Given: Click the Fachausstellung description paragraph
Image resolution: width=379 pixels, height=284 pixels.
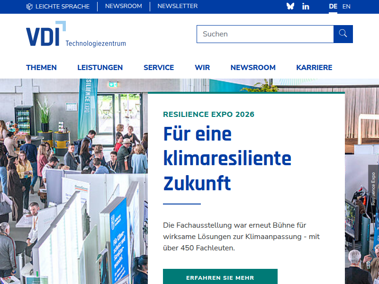Looking at the screenshot, I should (x=241, y=236).
